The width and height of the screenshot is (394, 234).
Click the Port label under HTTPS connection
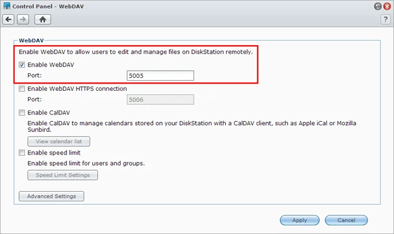coord(34,99)
